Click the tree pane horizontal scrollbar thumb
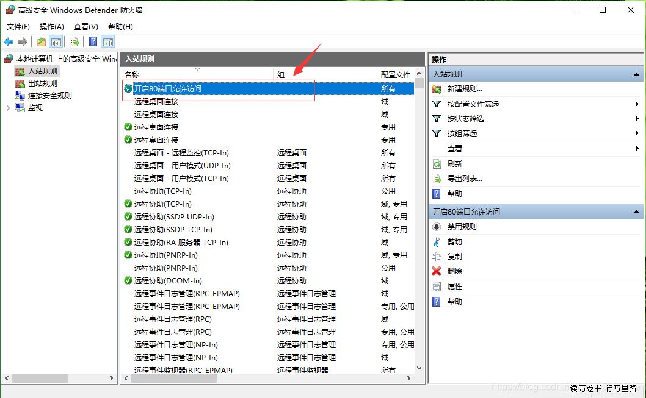The image size is (646, 398). [40, 378]
